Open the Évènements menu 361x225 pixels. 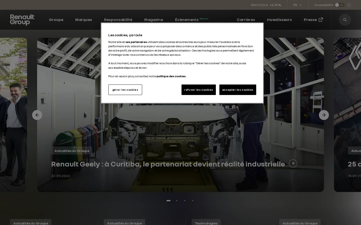[x=187, y=20]
